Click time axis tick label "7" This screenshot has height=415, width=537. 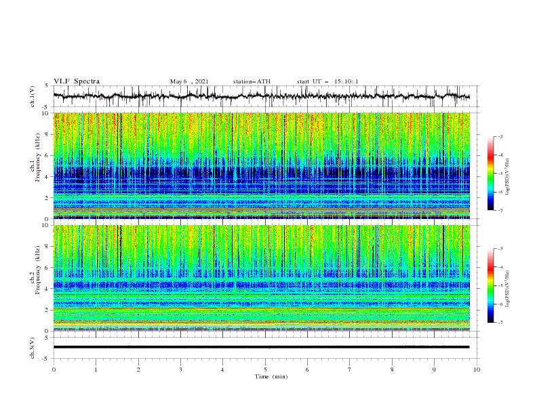349,370
